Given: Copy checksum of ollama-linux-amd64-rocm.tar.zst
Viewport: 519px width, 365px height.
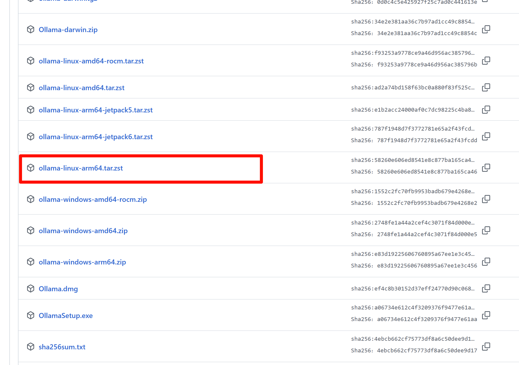Looking at the screenshot, I should [x=486, y=61].
